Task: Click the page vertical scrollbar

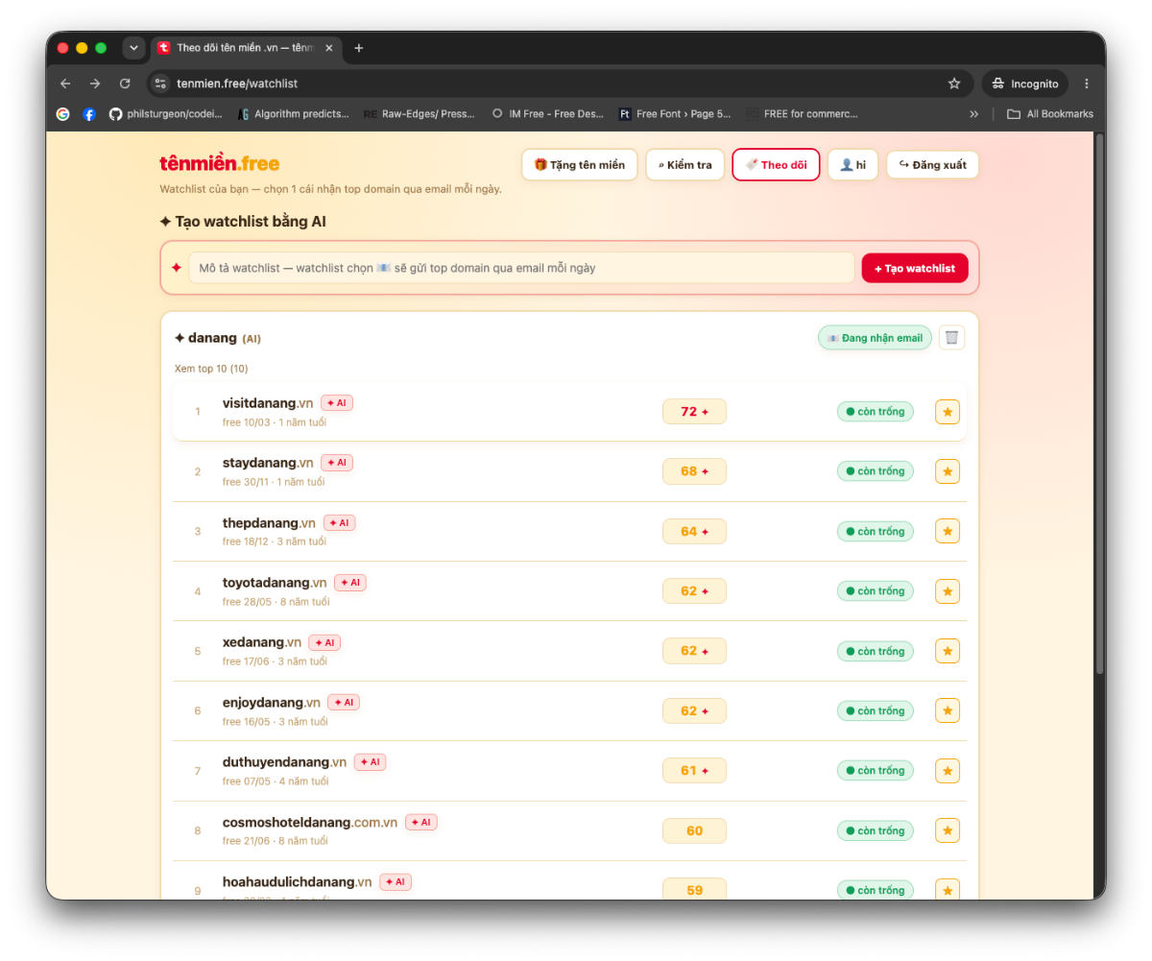Action: [x=1100, y=403]
